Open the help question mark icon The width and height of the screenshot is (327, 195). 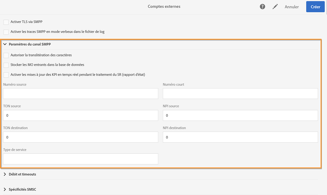tap(262, 7)
